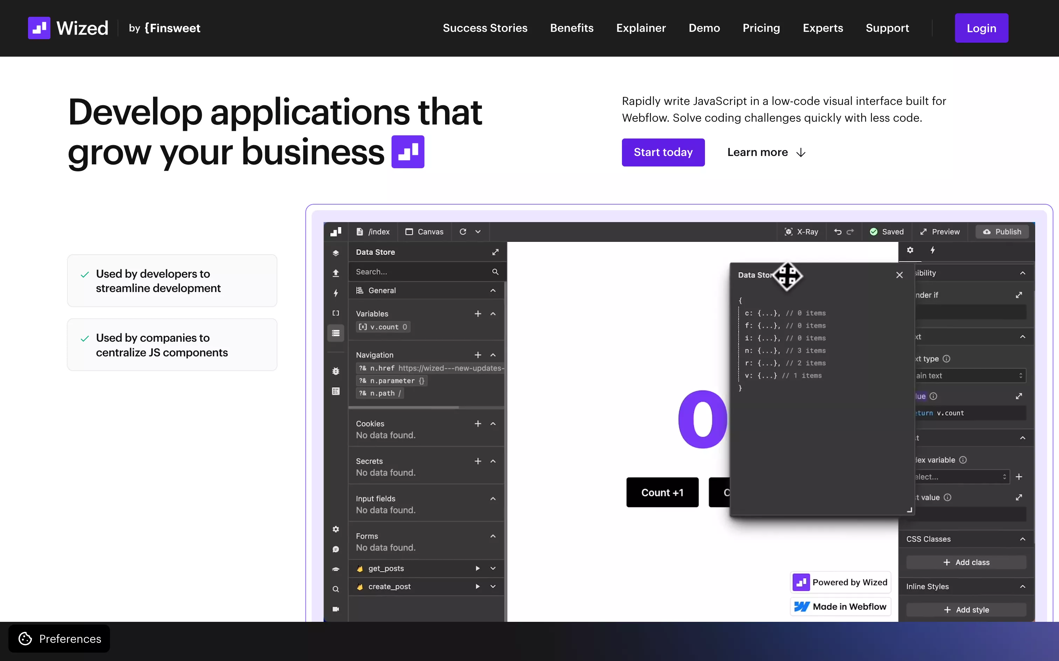Click the Navigation horizontal scrollbar
Image resolution: width=1059 pixels, height=661 pixels.
click(x=403, y=407)
